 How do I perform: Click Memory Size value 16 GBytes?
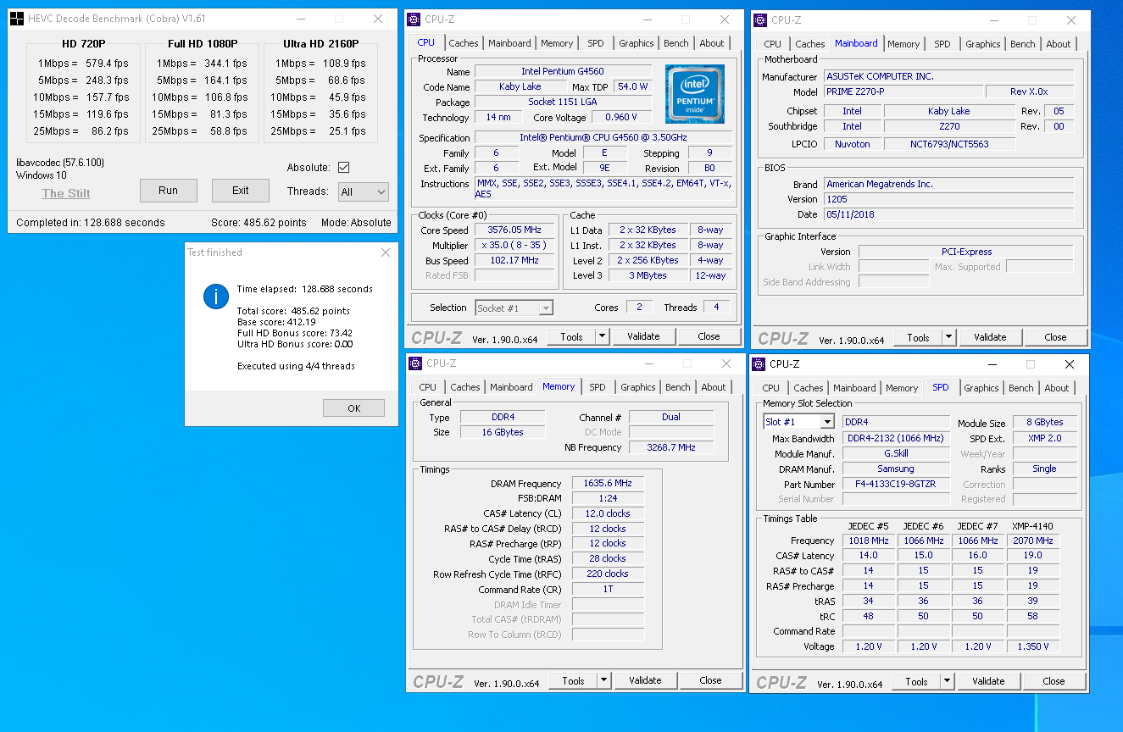coord(503,433)
